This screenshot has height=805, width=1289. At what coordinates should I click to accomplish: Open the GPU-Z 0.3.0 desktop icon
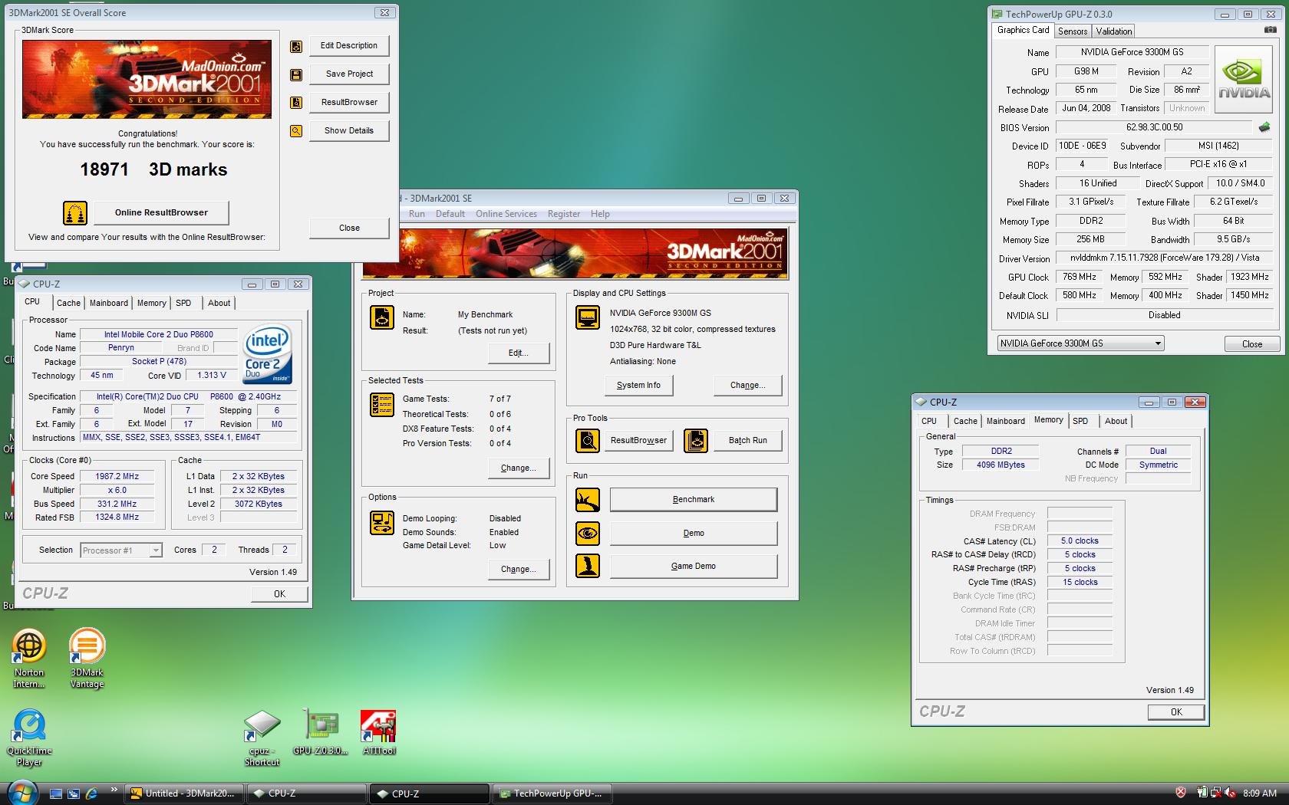pos(321,732)
